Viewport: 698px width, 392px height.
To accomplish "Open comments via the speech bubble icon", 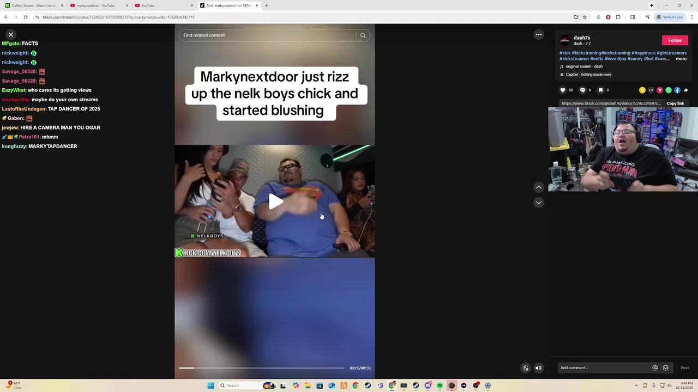I will [582, 90].
